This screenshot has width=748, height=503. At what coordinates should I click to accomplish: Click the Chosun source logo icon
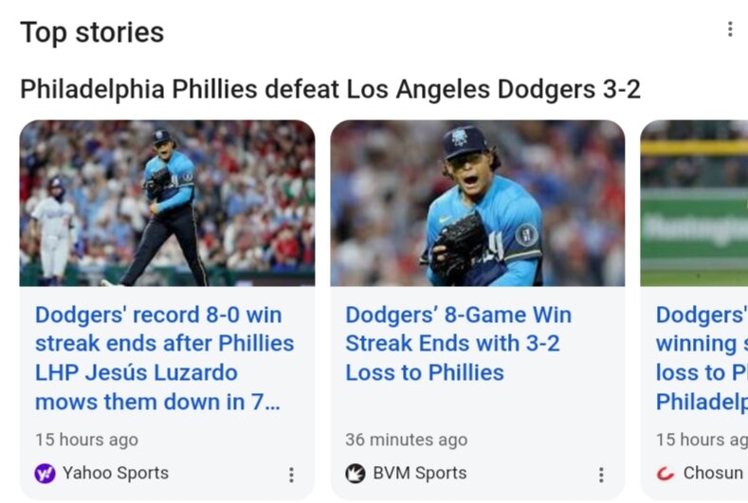coord(666,474)
